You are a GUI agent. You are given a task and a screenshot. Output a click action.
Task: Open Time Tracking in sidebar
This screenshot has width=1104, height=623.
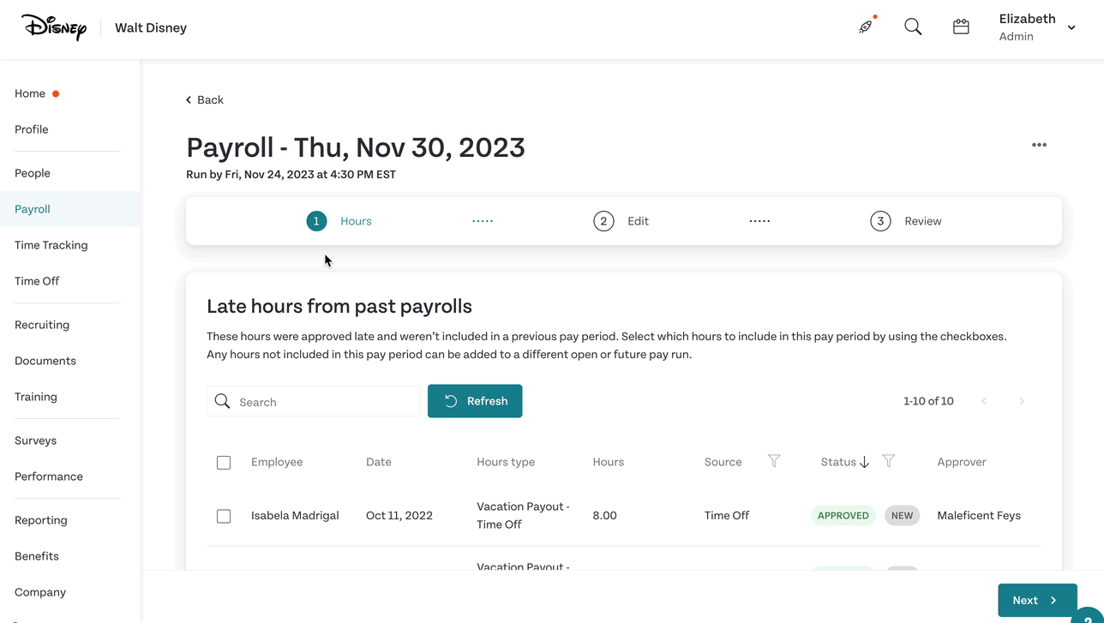(x=51, y=245)
